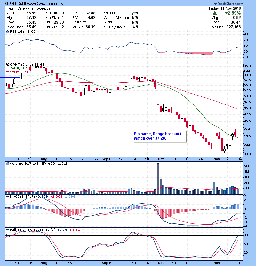This screenshot has width=256, height=266.
Task: Click the OPHT ticker symbol
Action: 11,4
